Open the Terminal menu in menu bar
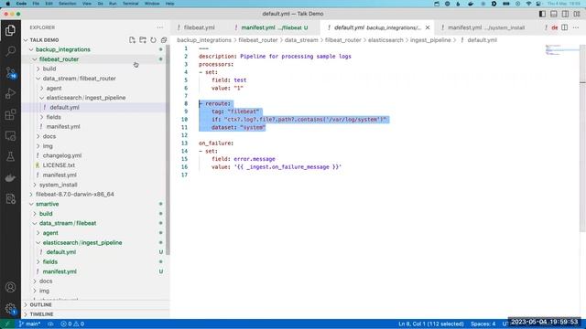 click(x=130, y=4)
